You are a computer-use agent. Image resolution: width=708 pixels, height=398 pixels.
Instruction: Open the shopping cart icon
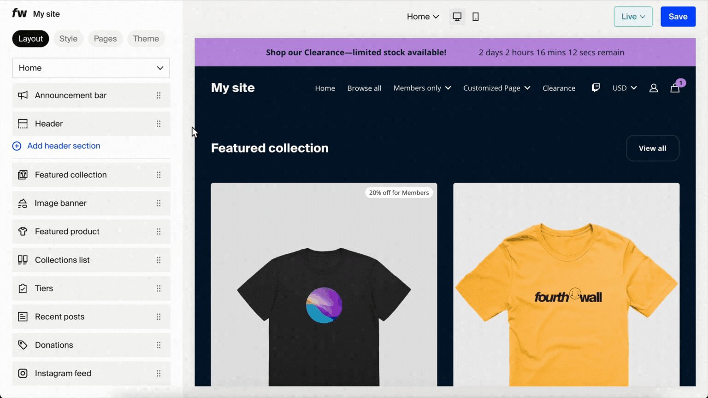(675, 88)
